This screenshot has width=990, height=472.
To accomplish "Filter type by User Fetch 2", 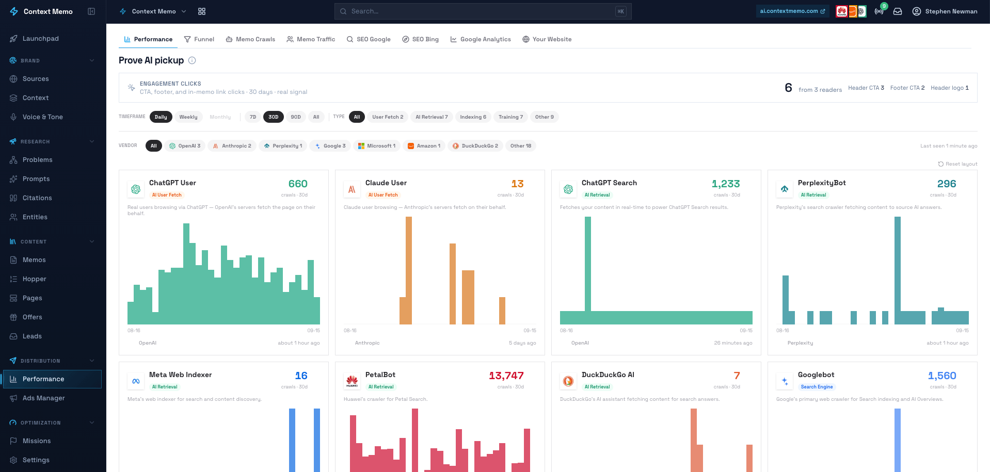I will point(388,117).
